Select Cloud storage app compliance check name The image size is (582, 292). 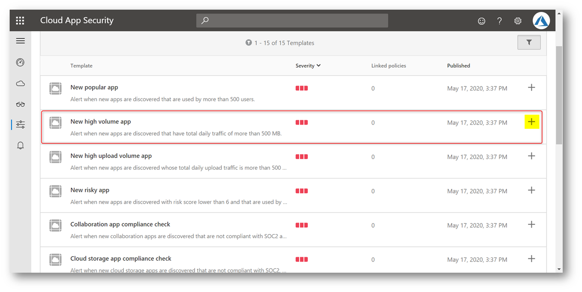click(121, 258)
